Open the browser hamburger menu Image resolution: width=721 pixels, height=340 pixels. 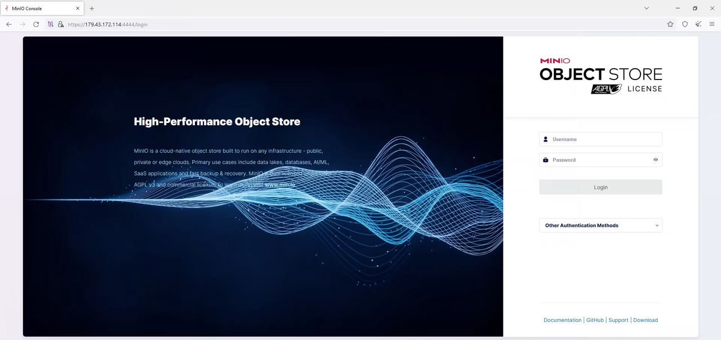pos(712,24)
